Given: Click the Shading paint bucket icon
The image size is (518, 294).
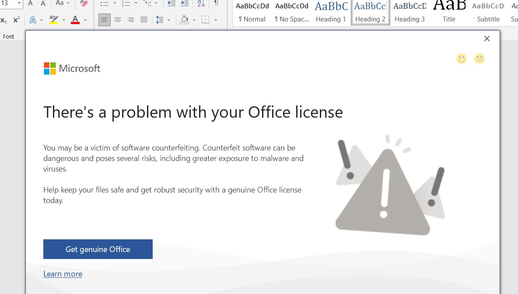Looking at the screenshot, I should (x=184, y=20).
